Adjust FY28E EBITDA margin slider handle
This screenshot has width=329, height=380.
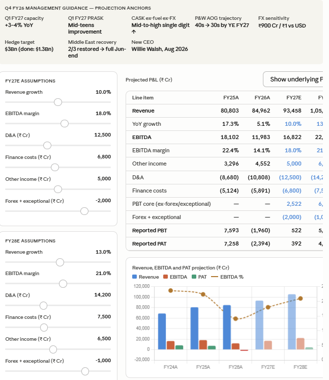[63, 284]
